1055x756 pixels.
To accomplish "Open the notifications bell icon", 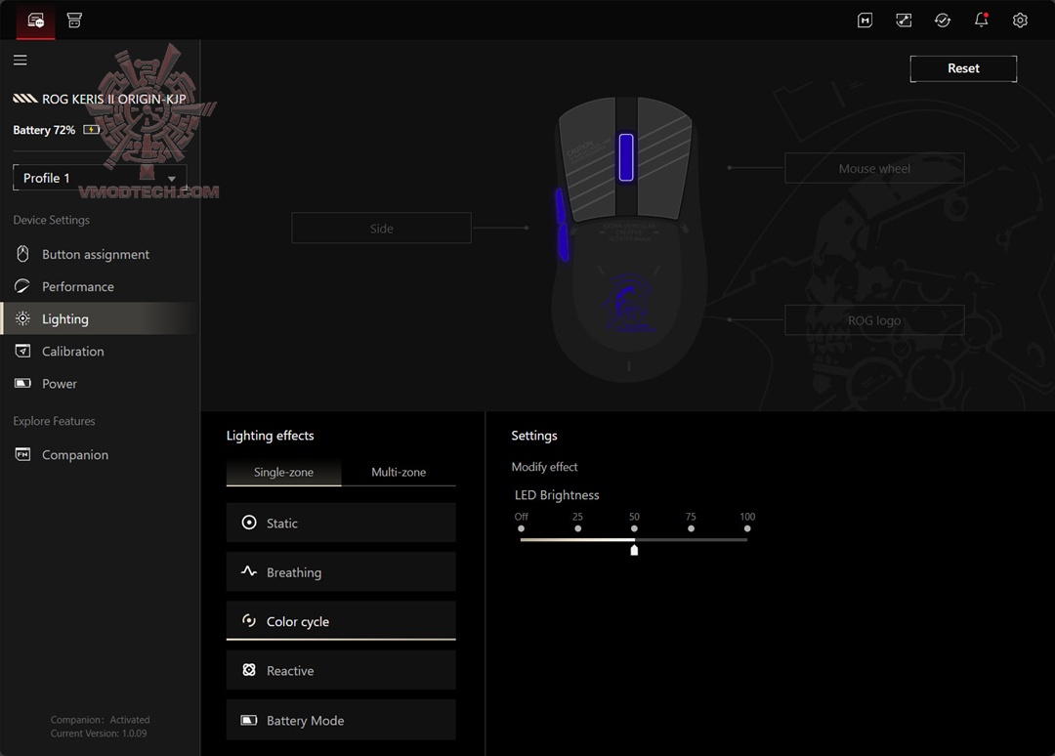I will [982, 20].
